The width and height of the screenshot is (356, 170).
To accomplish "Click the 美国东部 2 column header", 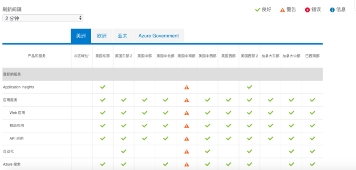I will pos(124,56).
